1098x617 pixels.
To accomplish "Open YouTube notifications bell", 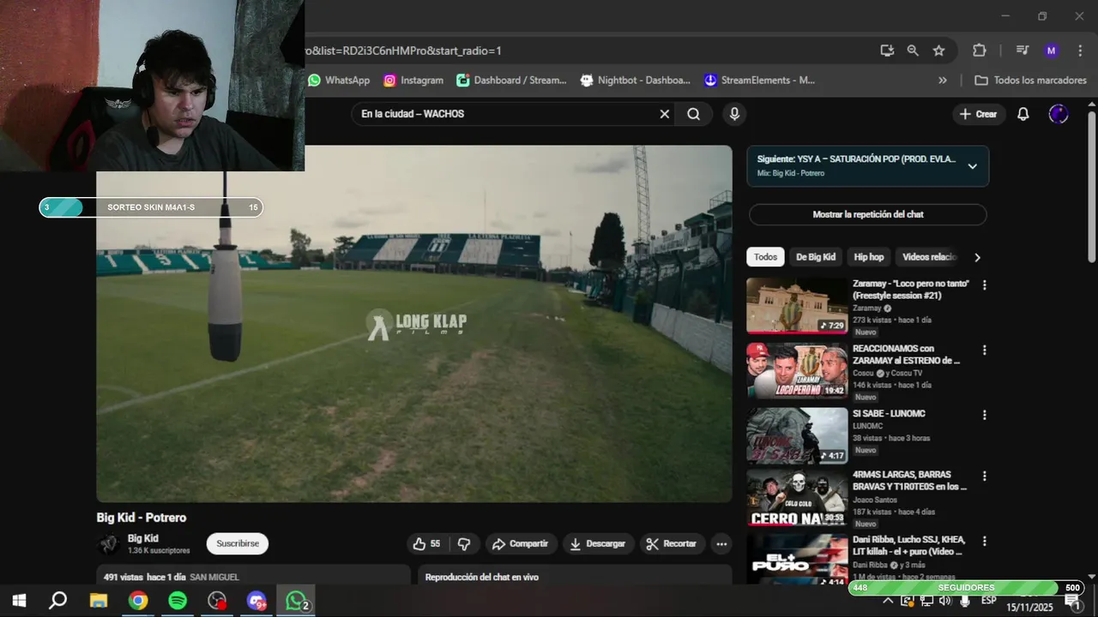I will click(x=1023, y=114).
